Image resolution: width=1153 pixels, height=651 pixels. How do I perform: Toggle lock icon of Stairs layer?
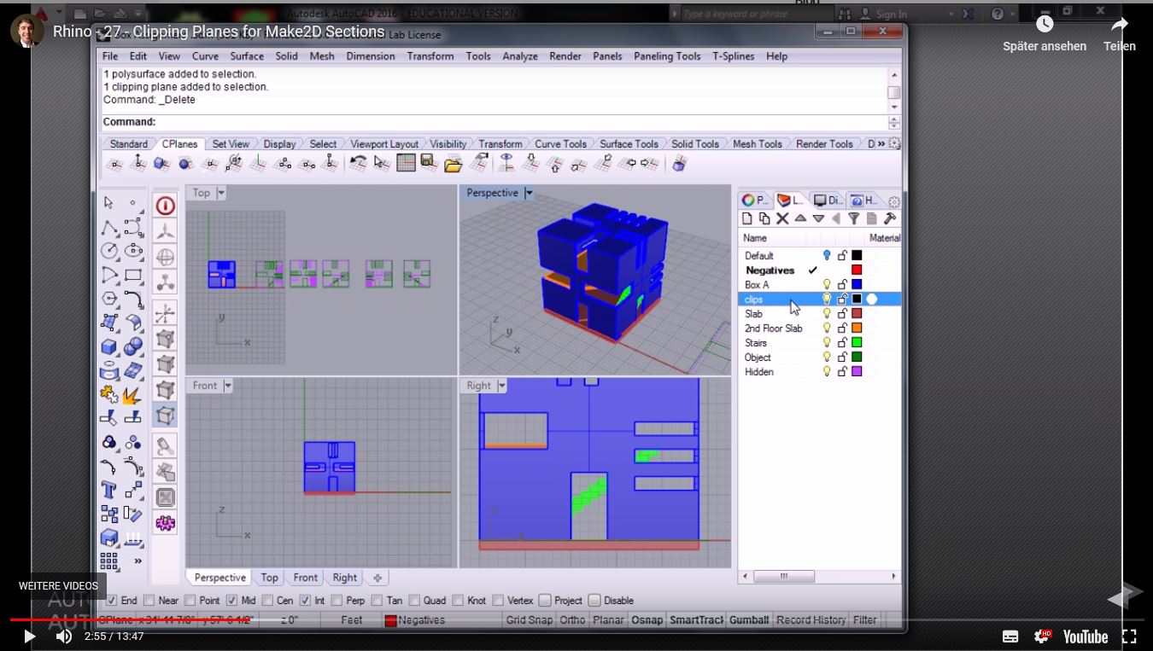pos(842,343)
